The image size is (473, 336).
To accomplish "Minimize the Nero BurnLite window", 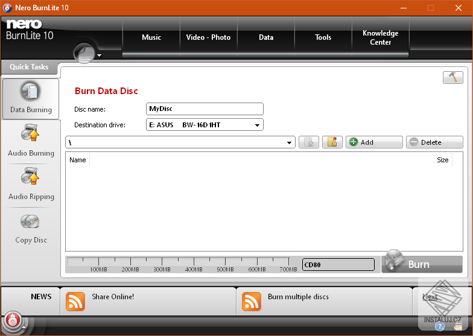I will pyautogui.click(x=403, y=8).
